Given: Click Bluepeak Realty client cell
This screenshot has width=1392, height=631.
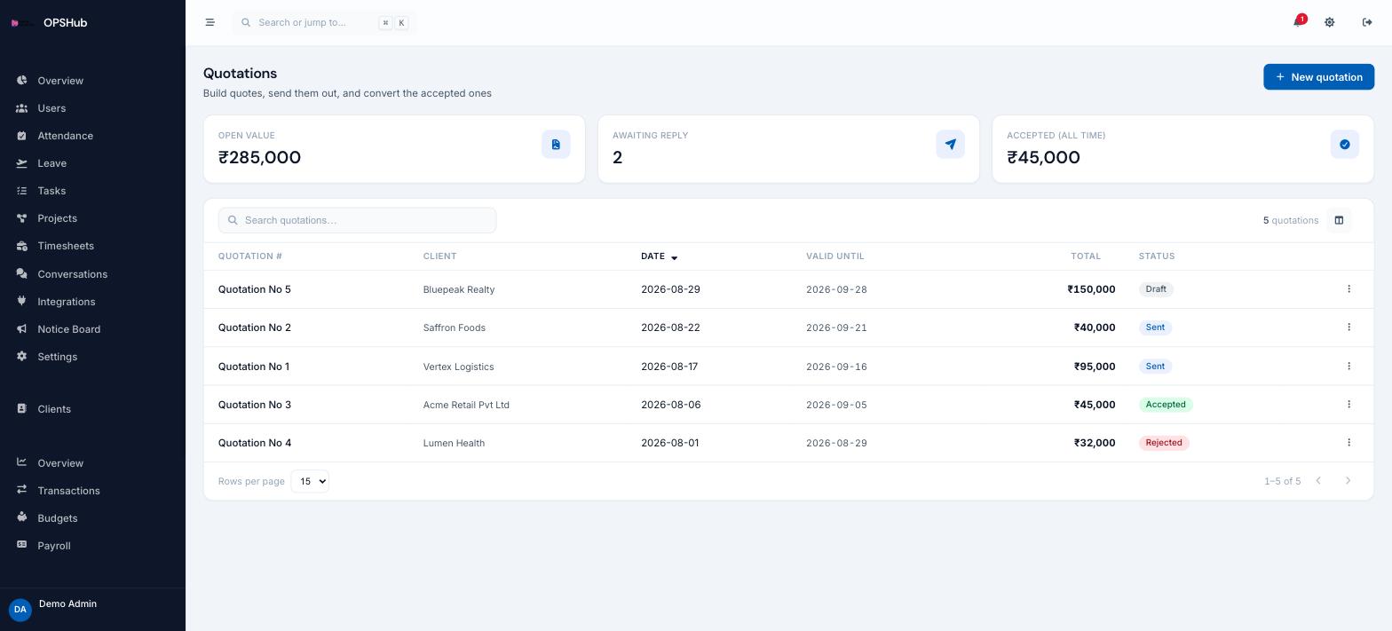Looking at the screenshot, I should point(459,289).
